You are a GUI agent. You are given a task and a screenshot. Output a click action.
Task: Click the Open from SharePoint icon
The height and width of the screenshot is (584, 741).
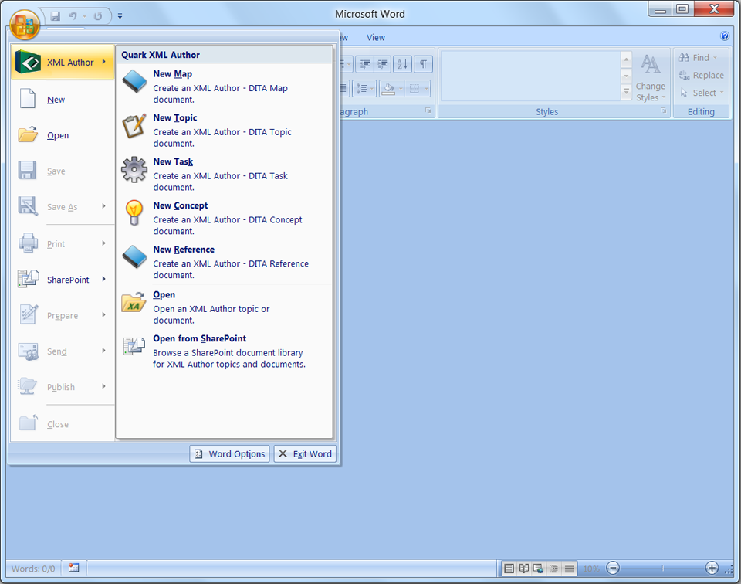[x=134, y=346]
